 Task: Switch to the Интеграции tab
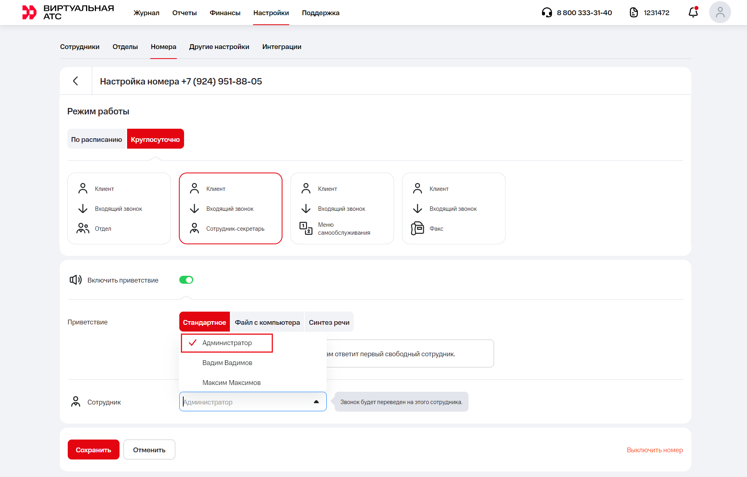click(x=282, y=47)
